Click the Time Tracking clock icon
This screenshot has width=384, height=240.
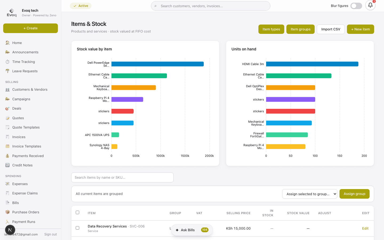pyautogui.click(x=7, y=62)
